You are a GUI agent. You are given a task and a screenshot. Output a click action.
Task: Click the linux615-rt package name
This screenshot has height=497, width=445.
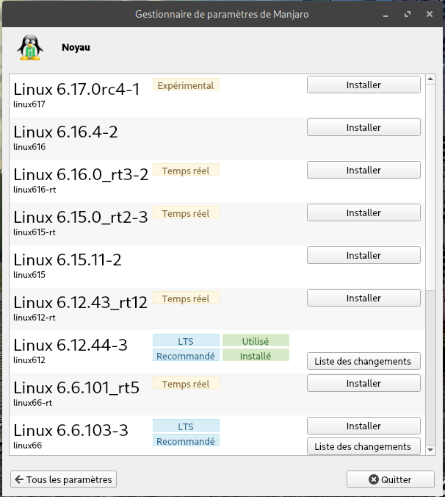35,232
